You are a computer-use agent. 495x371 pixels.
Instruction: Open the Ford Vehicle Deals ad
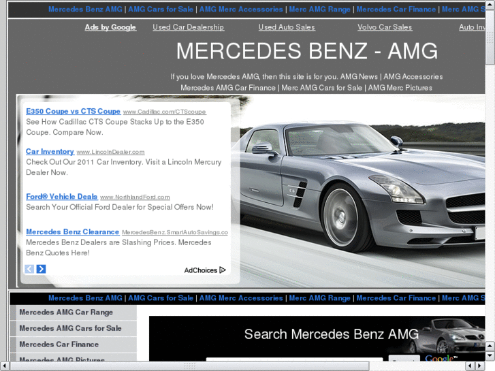click(61, 197)
